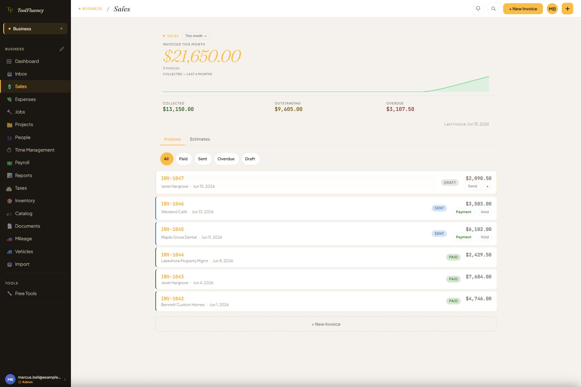The height and width of the screenshot is (387, 581).
Task: Click the dashed + New Invoice row
Action: pyautogui.click(x=326, y=324)
